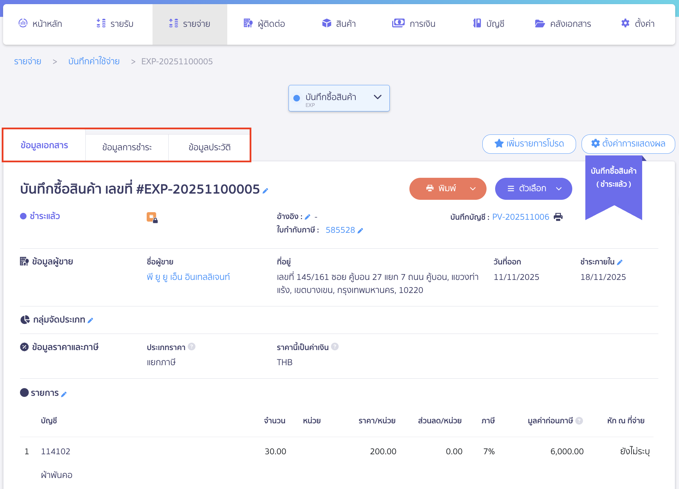Edit tax invoice number 585528 pencil icon
This screenshot has height=489, width=679.
(360, 231)
